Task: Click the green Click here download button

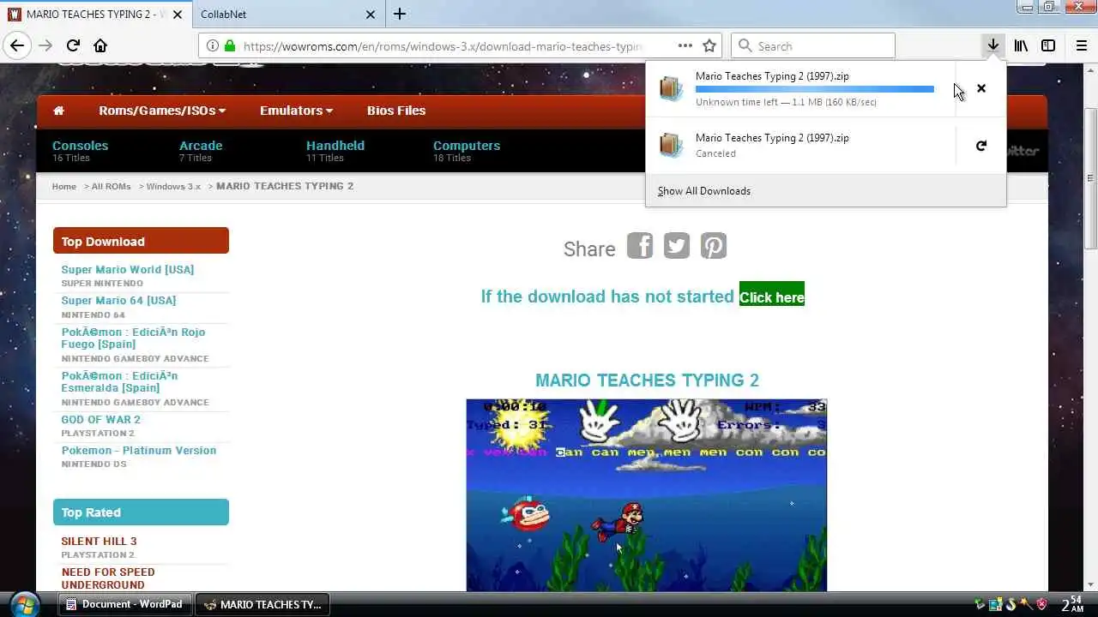Action: [772, 294]
